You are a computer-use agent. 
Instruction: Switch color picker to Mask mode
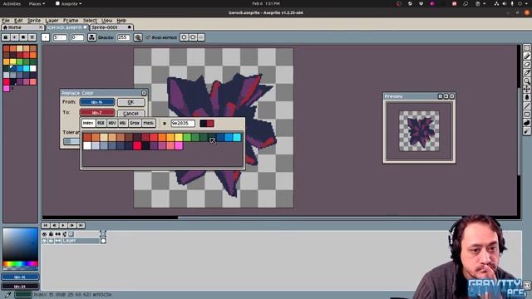(x=148, y=123)
